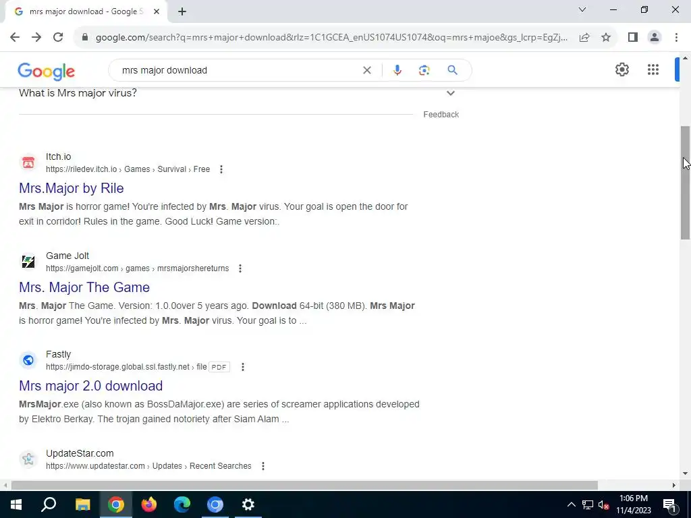The image size is (691, 518).
Task: Open 'Mrs.Major by Rile' result
Action: point(72,188)
